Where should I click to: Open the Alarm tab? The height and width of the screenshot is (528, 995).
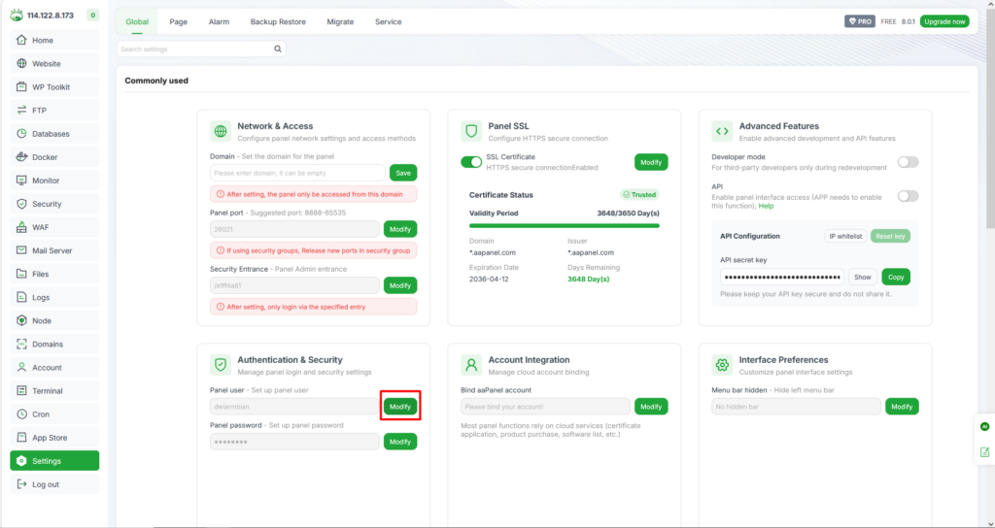tap(219, 21)
